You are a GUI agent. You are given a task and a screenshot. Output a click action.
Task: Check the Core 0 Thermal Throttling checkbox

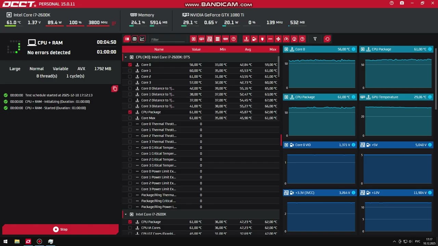130,124
